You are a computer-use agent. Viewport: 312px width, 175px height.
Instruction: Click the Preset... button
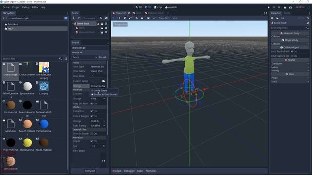pyautogui.click(x=103, y=57)
